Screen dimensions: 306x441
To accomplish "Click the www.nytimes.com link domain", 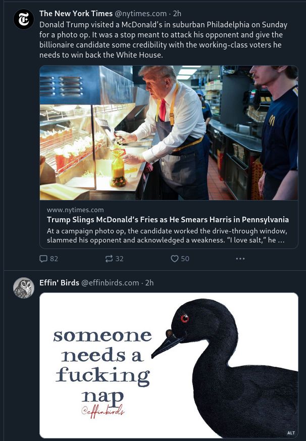I will point(75,210).
